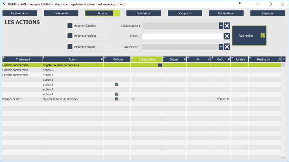Open the Traitement dropdown arrow
Image resolution: width=289 pixels, height=162 pixels.
(221, 47)
